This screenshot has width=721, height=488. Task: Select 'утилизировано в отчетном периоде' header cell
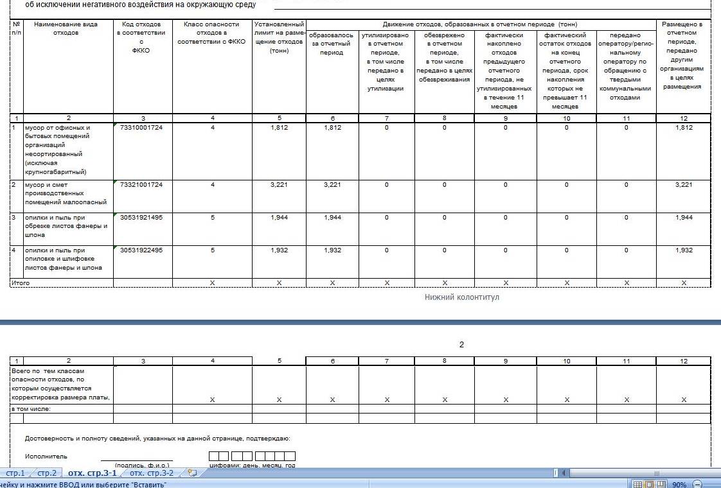(x=386, y=72)
